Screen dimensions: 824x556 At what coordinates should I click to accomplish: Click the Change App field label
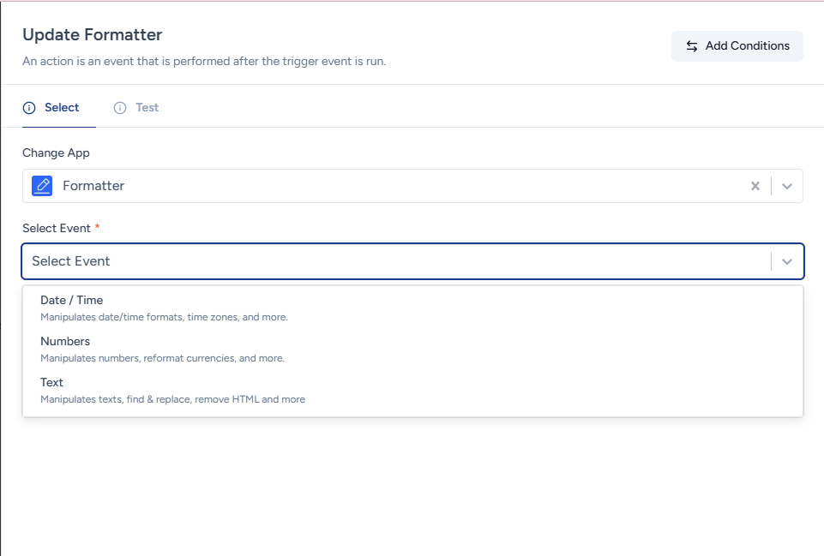pos(56,153)
